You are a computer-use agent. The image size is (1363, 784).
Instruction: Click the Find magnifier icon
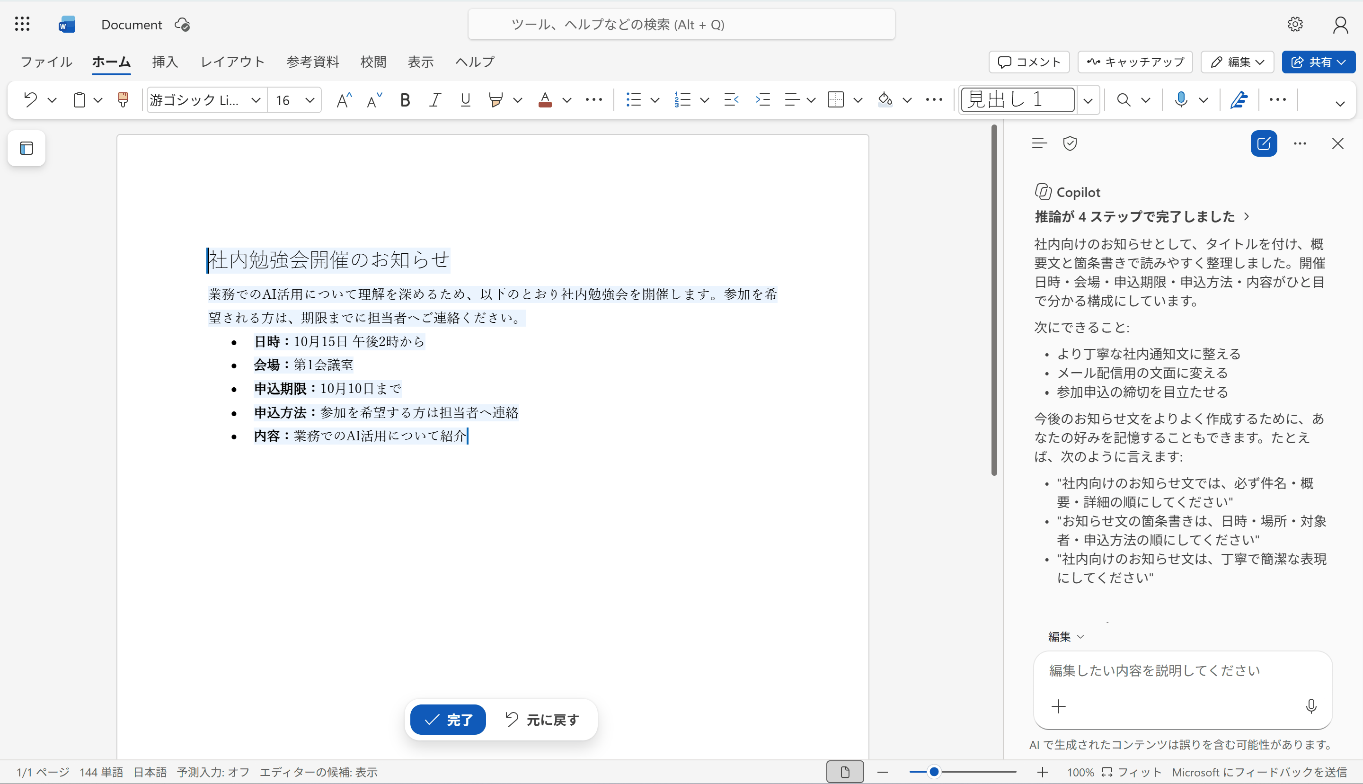click(1123, 99)
